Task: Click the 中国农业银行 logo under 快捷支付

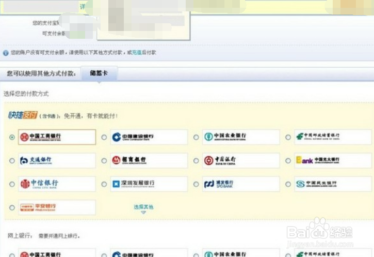Action: (241, 137)
